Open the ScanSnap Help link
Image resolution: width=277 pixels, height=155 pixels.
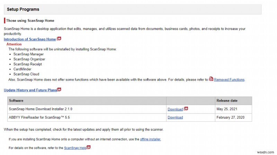(x=75, y=148)
